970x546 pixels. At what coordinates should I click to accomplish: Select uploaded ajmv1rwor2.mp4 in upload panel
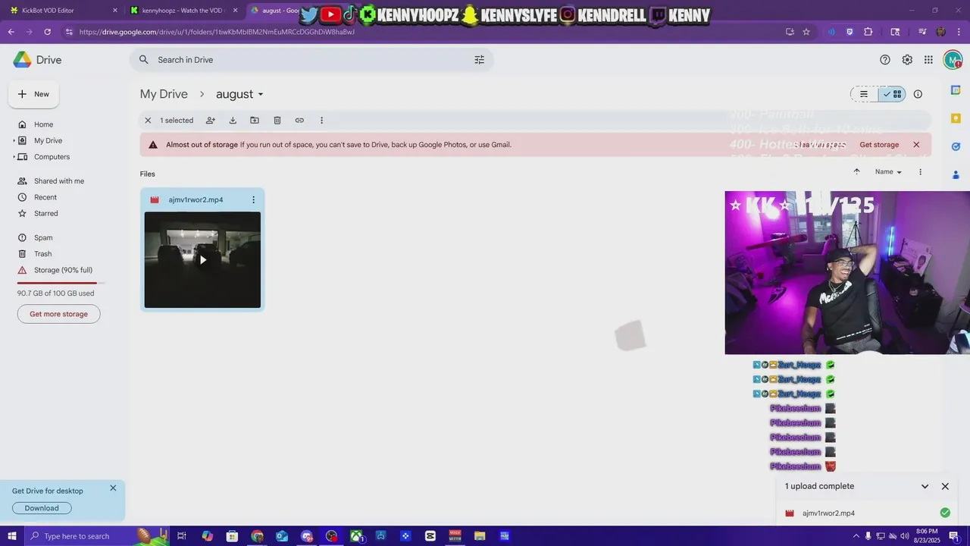(x=865, y=513)
